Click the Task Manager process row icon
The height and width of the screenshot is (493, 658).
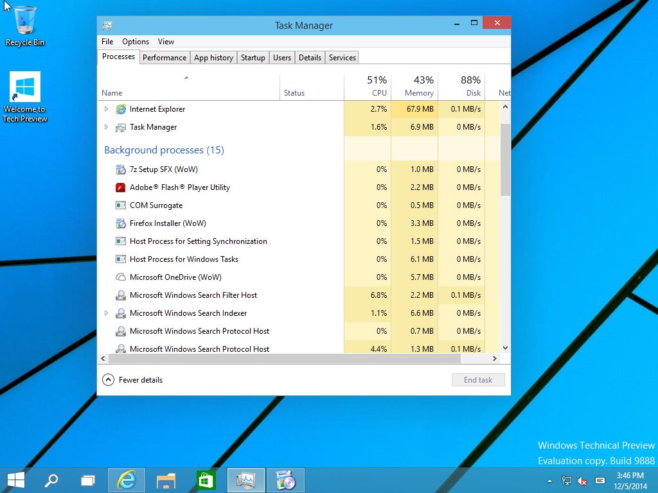[121, 127]
